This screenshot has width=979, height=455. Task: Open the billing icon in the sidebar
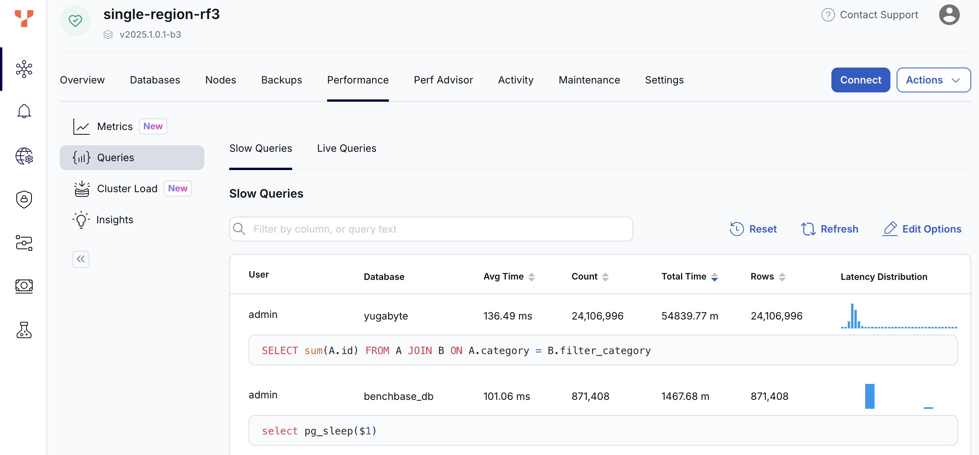pyautogui.click(x=24, y=286)
